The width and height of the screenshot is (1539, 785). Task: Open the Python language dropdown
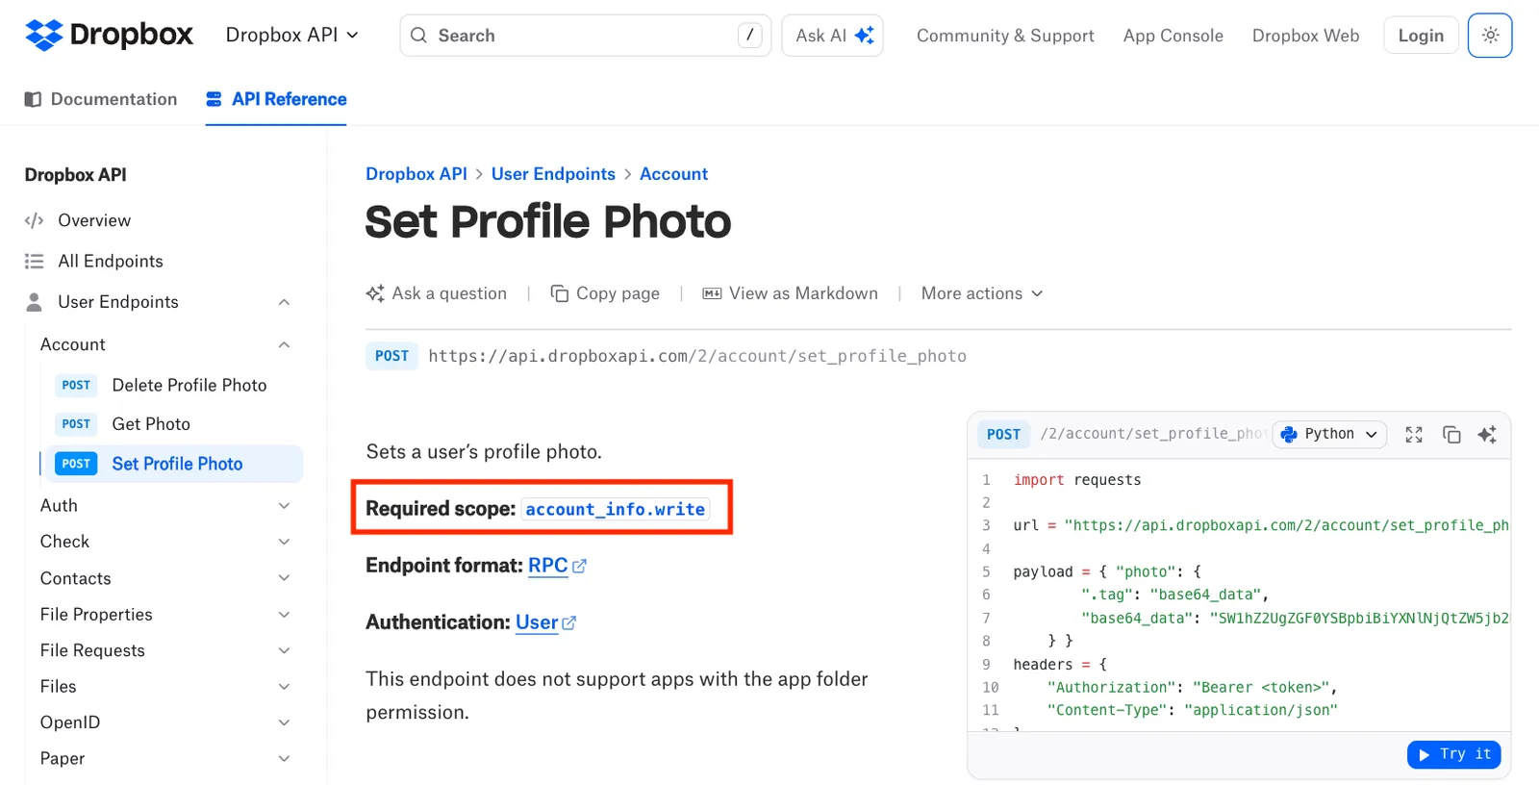pos(1329,434)
